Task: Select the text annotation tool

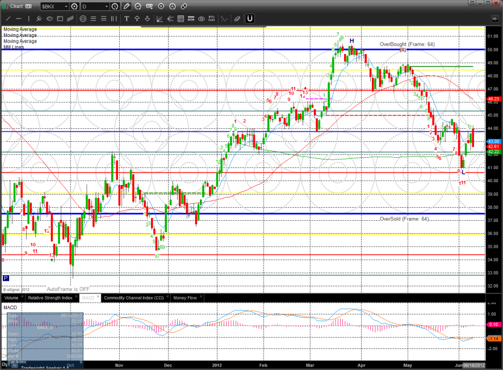Action: point(127,19)
